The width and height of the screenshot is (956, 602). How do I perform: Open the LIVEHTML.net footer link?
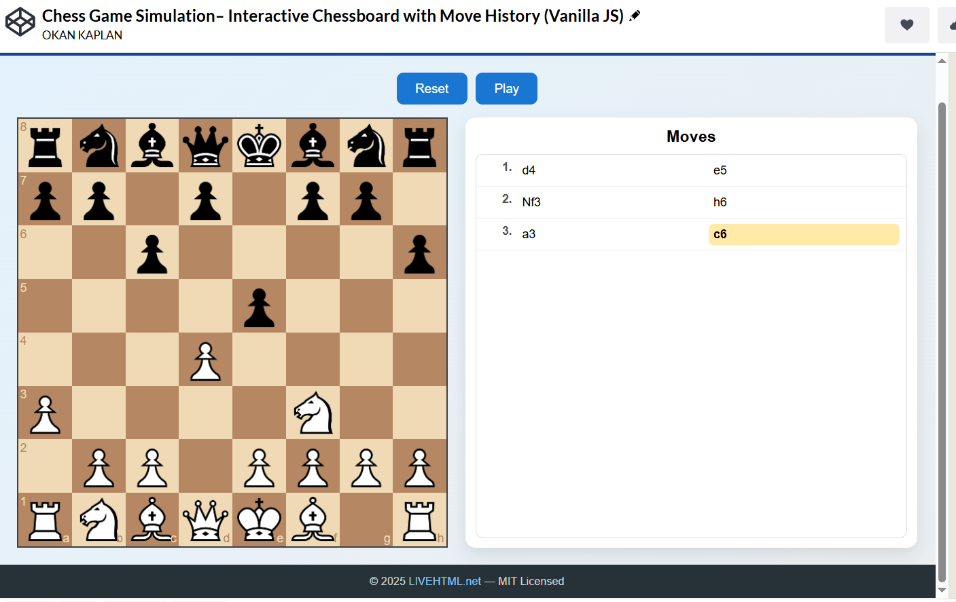[444, 581]
